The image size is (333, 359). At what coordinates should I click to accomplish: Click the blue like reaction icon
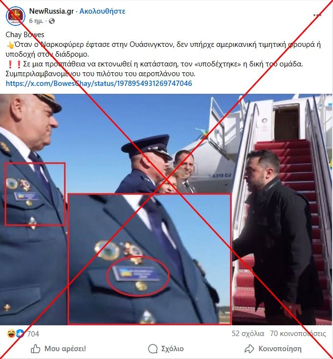coord(20,334)
